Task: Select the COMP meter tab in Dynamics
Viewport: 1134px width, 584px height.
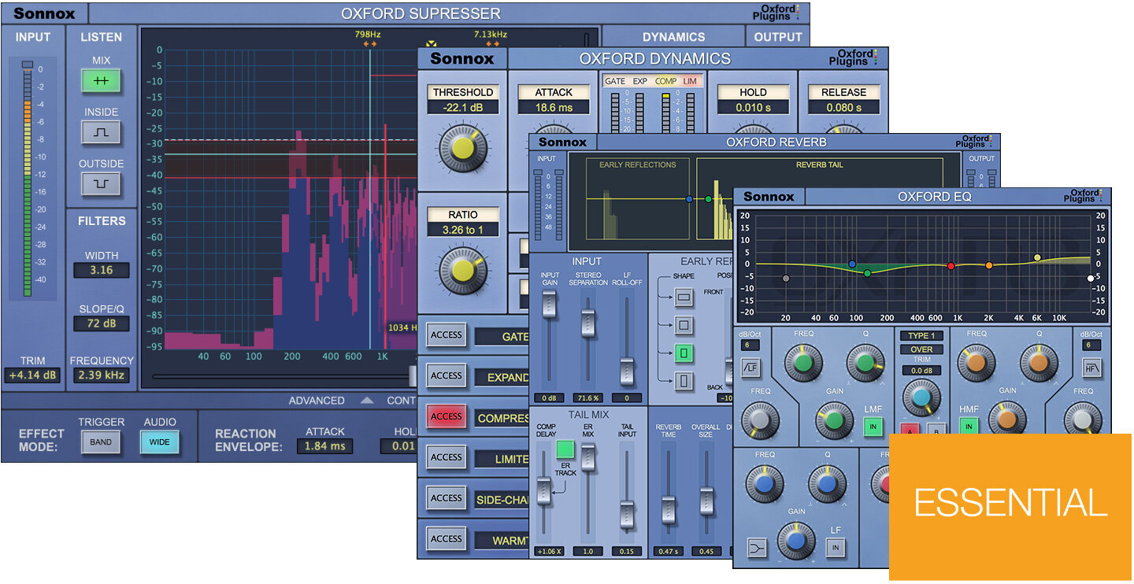Action: [665, 81]
